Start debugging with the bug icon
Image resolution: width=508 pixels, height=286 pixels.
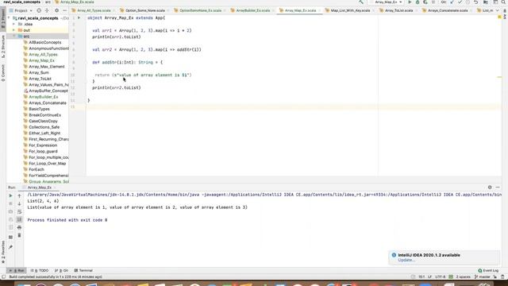(x=418, y=2)
